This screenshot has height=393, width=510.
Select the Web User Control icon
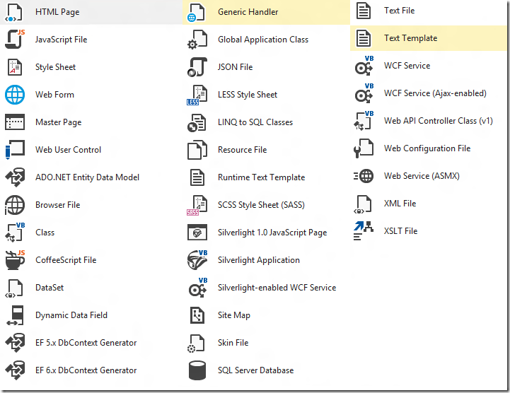click(15, 150)
